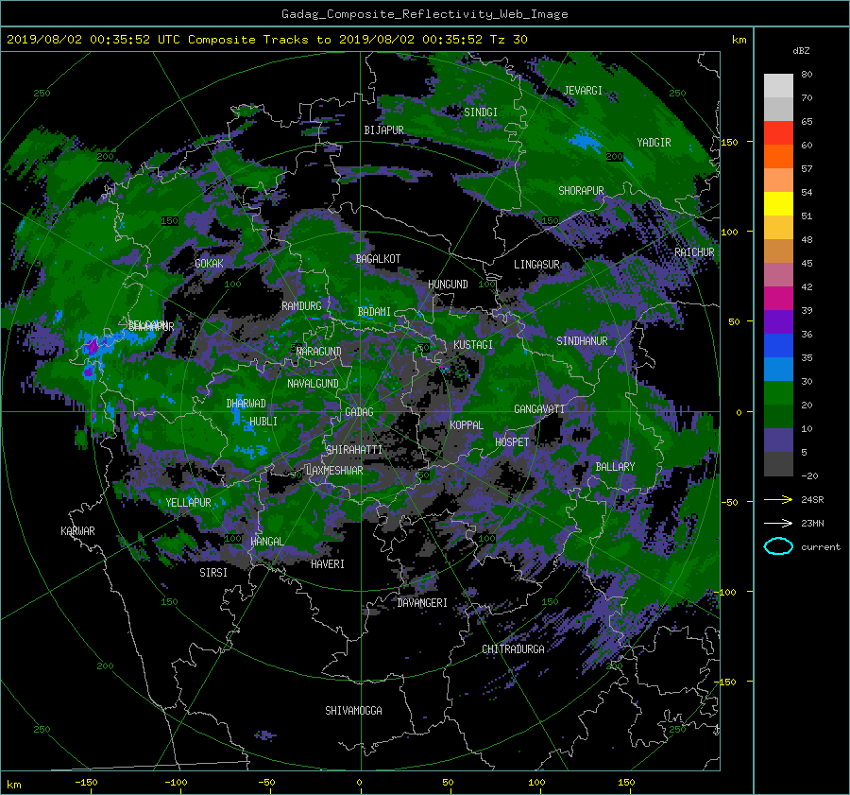This screenshot has width=850, height=795.
Task: Select the lightest gray 70-80 dBZ swatch
Action: 778,85
